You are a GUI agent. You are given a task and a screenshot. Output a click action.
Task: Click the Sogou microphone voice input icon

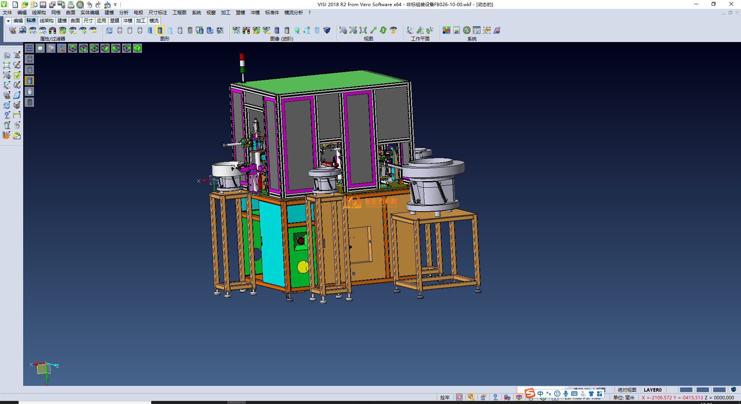[x=565, y=394]
